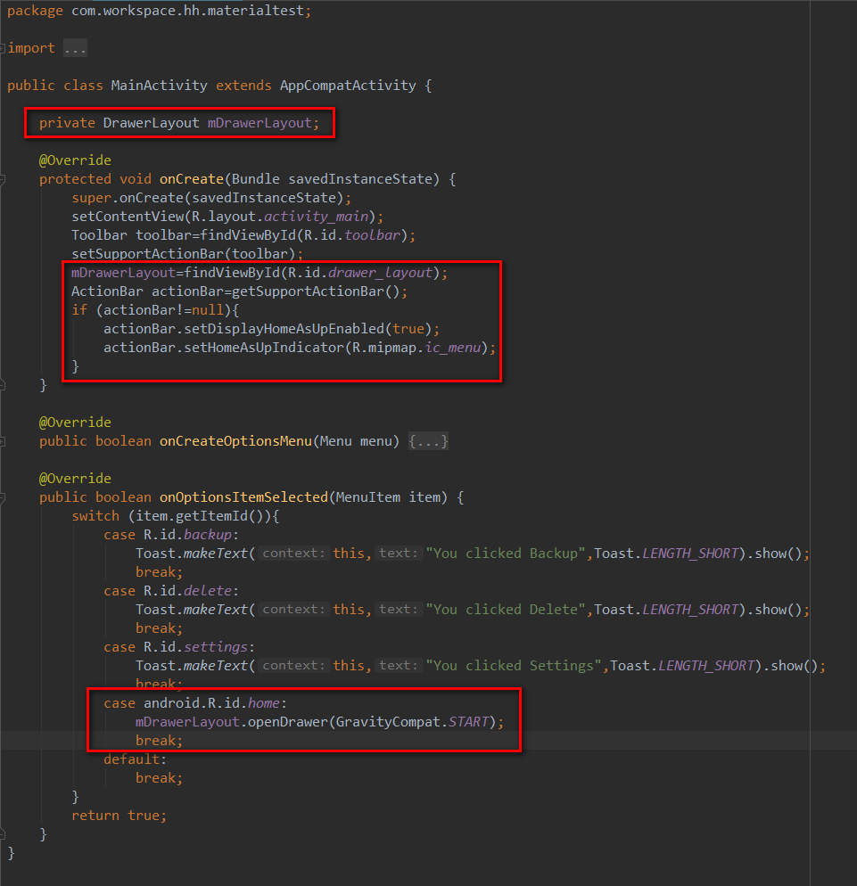Click setSupportActionBar method call
The image size is (857, 886).
[x=147, y=254]
